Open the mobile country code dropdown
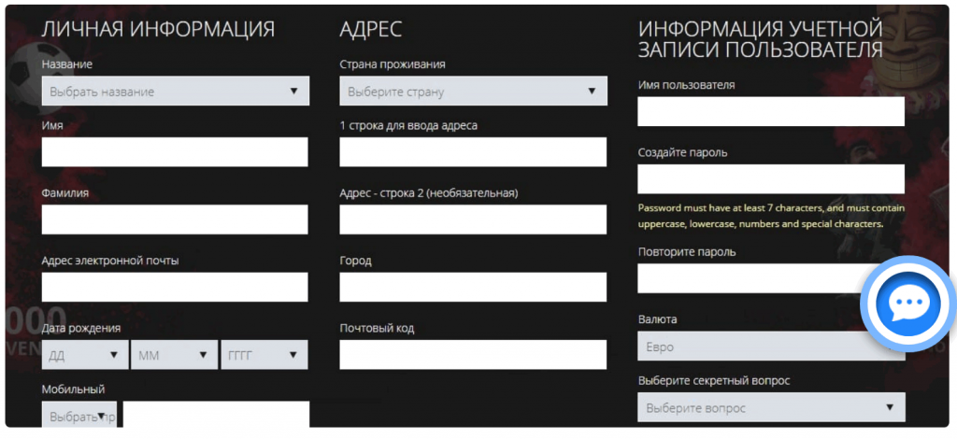 point(79,415)
